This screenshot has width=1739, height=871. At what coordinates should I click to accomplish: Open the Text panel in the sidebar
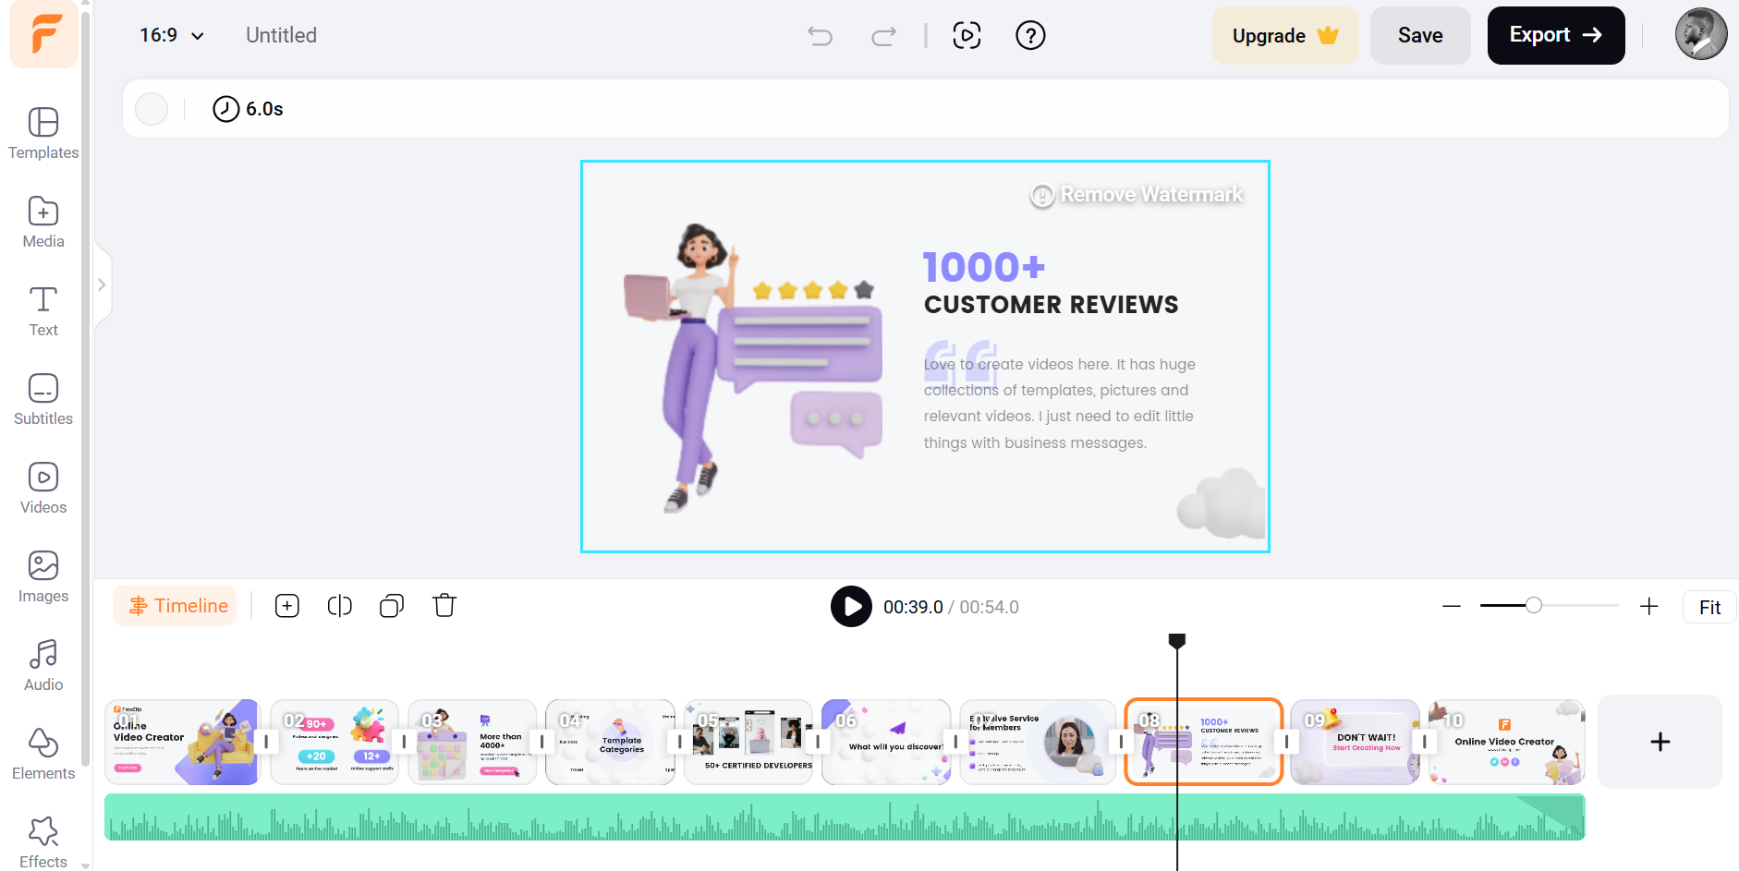[43, 308]
